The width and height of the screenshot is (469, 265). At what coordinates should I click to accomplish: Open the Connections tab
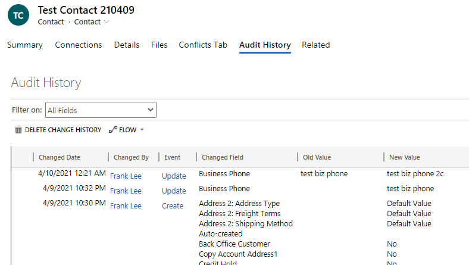pyautogui.click(x=79, y=45)
